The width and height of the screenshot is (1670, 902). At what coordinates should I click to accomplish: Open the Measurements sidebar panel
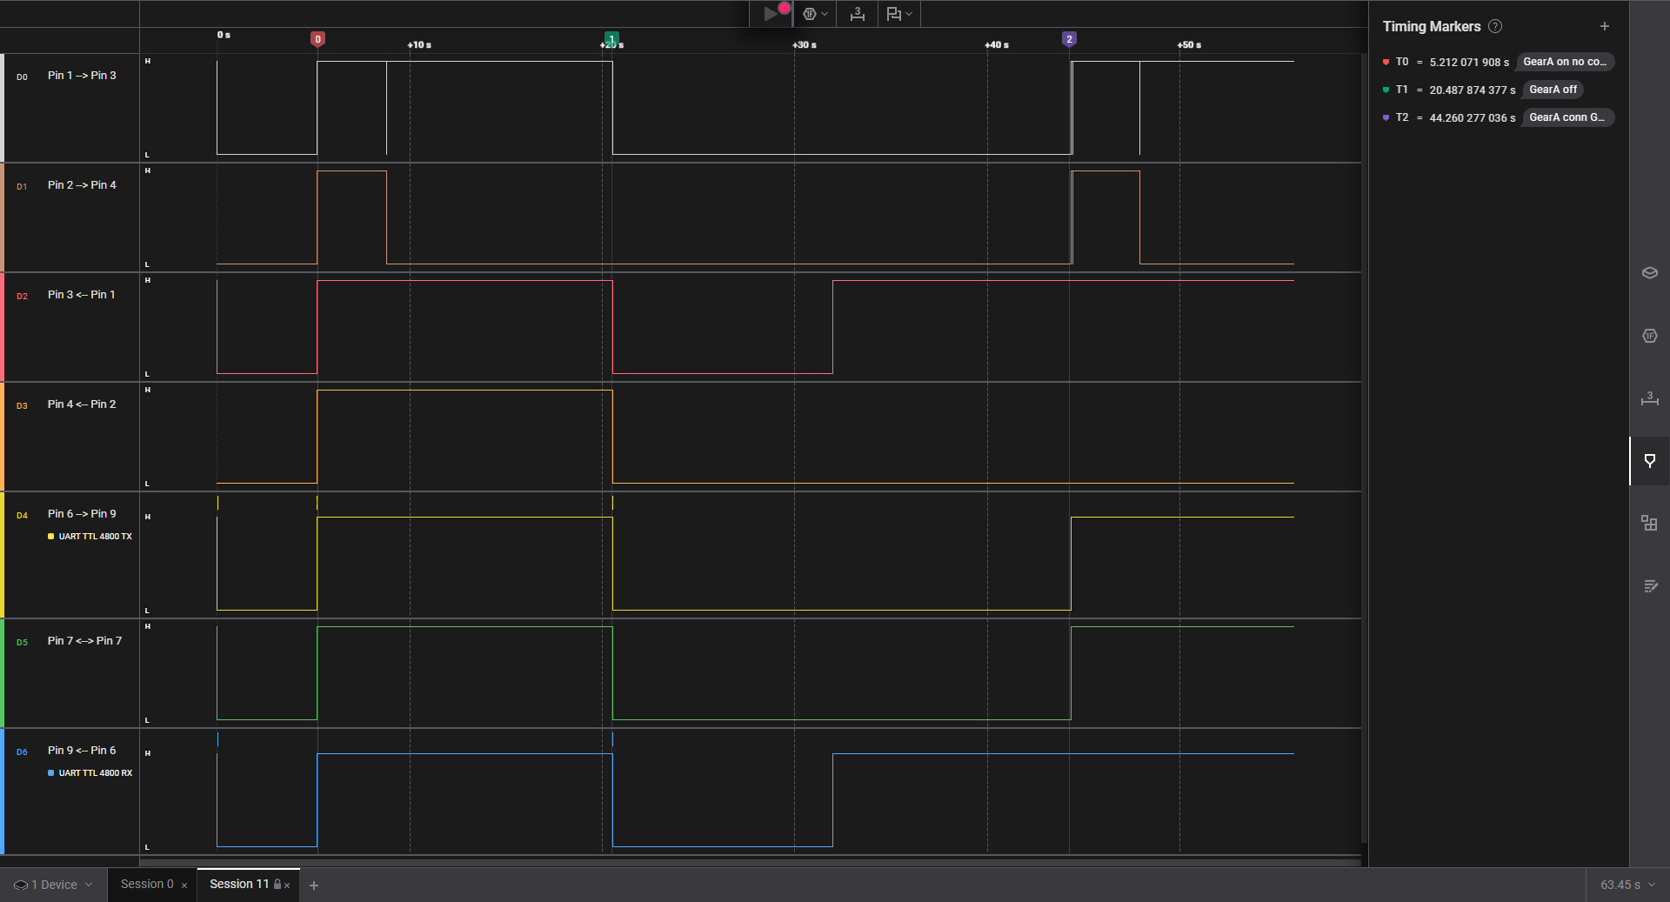(1649, 398)
